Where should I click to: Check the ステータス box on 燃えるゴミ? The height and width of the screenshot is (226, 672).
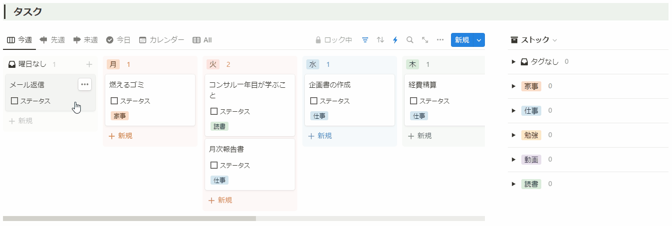(x=114, y=101)
